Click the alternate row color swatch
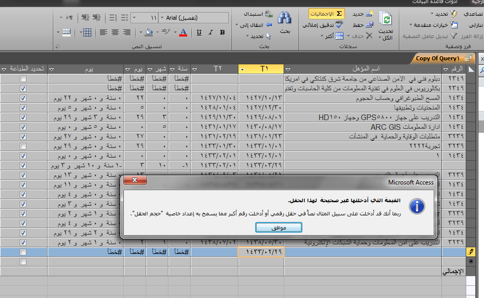 66,32
